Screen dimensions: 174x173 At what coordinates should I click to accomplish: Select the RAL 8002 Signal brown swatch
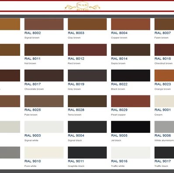[44, 24]
